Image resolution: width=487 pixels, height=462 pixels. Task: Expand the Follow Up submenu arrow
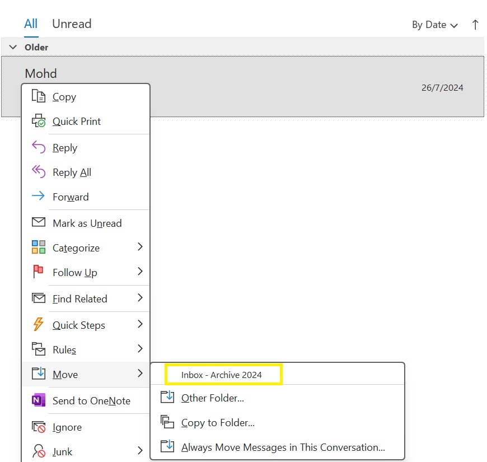[x=140, y=271]
